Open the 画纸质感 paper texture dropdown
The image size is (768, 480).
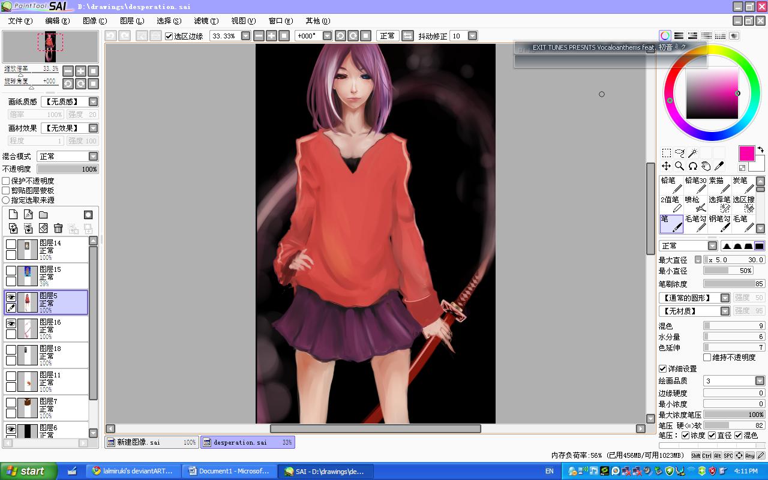tap(93, 102)
